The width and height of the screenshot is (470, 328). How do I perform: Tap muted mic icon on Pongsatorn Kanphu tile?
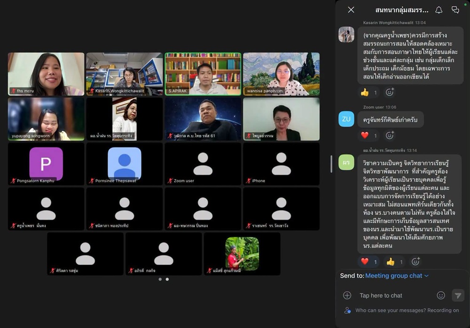click(x=14, y=181)
